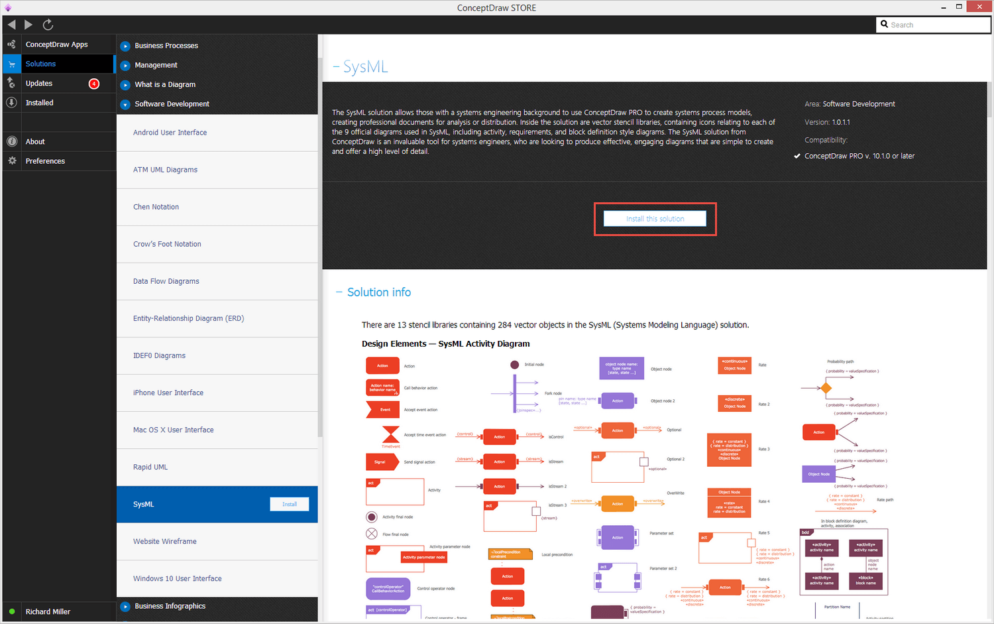Click the ConceptDraw Apps sidebar icon

[x=11, y=44]
